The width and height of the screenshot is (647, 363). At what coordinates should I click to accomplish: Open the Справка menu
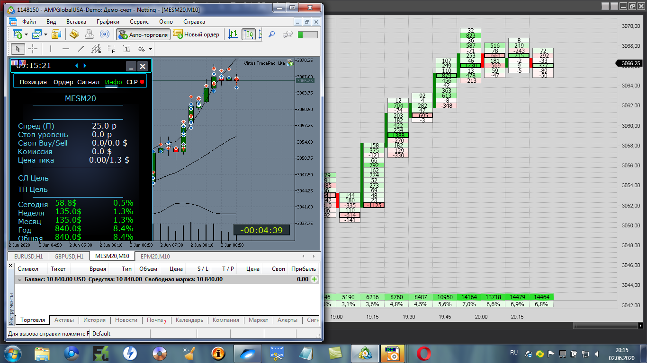pyautogui.click(x=194, y=22)
